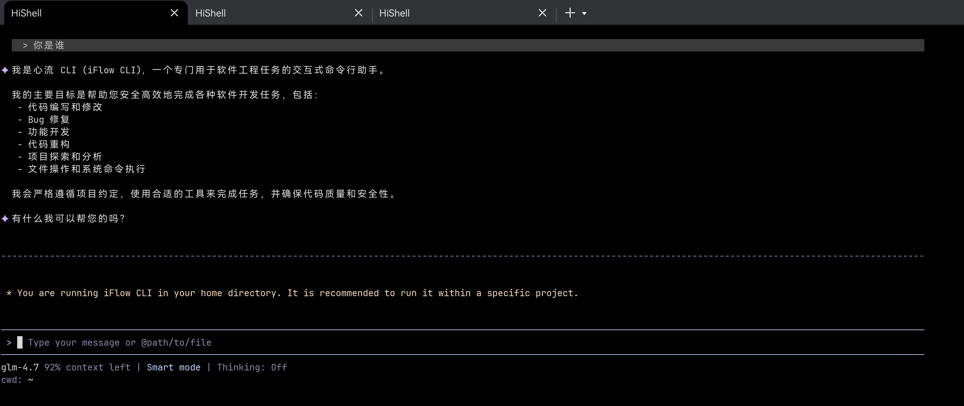Toggle the 'Thinking: Off' status indicator
Screen dimensions: 964x406
click(252, 368)
